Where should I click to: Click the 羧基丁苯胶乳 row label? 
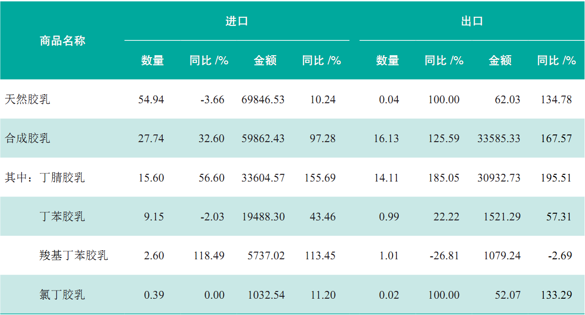(73, 255)
